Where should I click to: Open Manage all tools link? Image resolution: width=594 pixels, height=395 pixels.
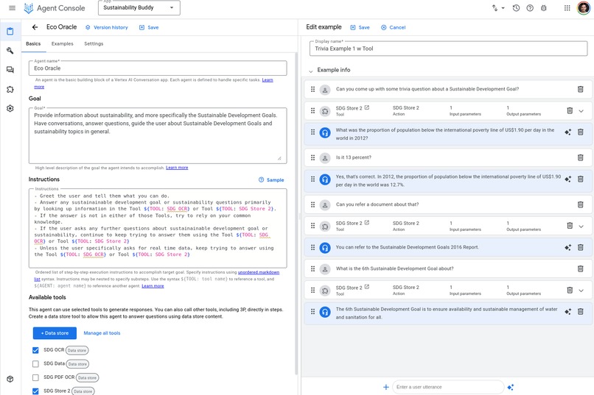pyautogui.click(x=102, y=333)
